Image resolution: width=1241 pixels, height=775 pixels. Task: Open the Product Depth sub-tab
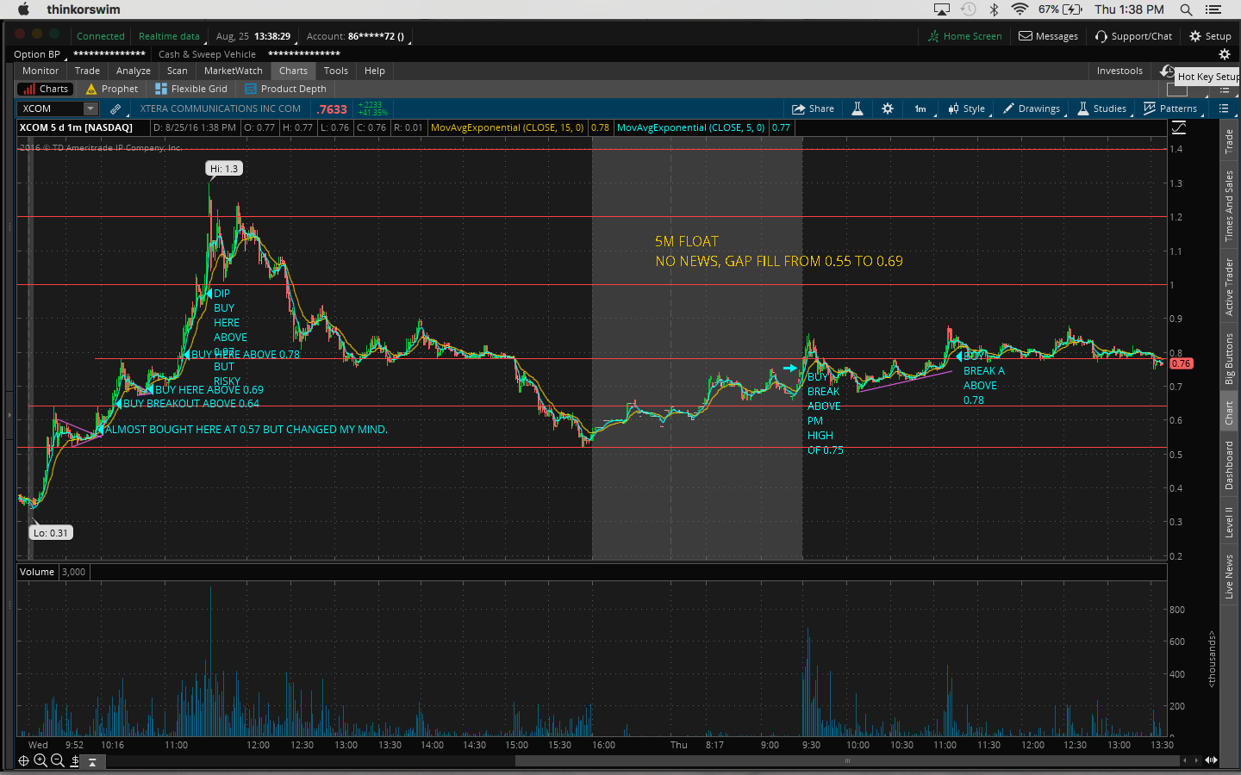(286, 89)
